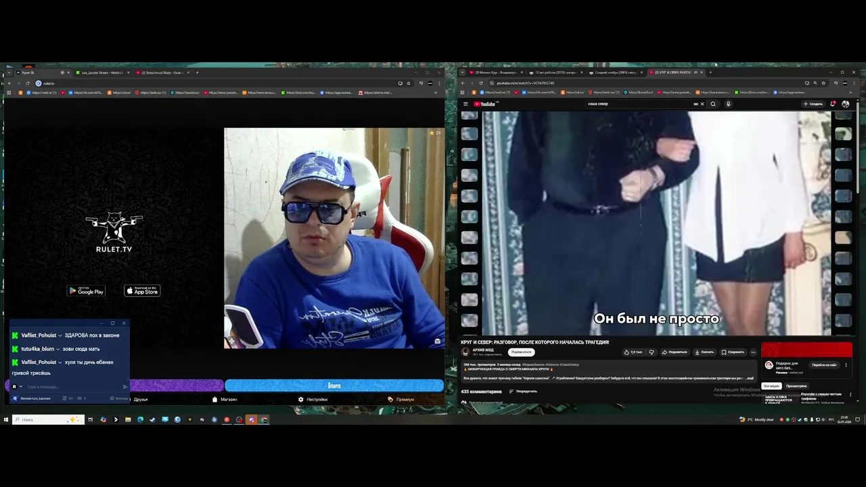Open YouTube notifications bell
The height and width of the screenshot is (487, 866).
[x=833, y=104]
